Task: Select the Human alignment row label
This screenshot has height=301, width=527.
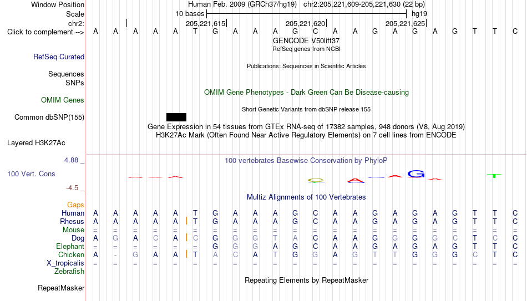Action: tap(73, 213)
